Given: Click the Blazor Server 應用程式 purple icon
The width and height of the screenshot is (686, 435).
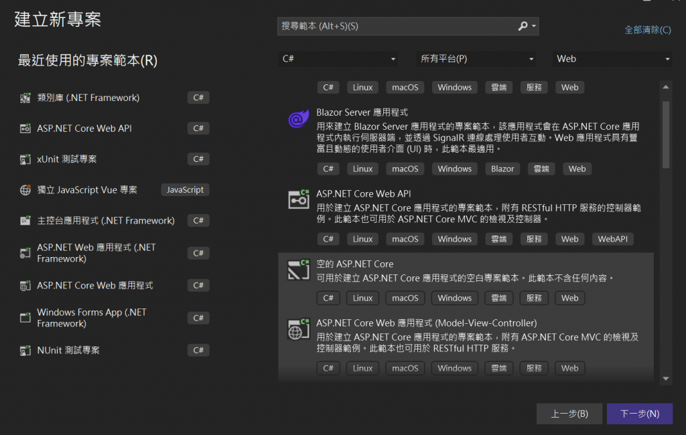Looking at the screenshot, I should point(299,119).
